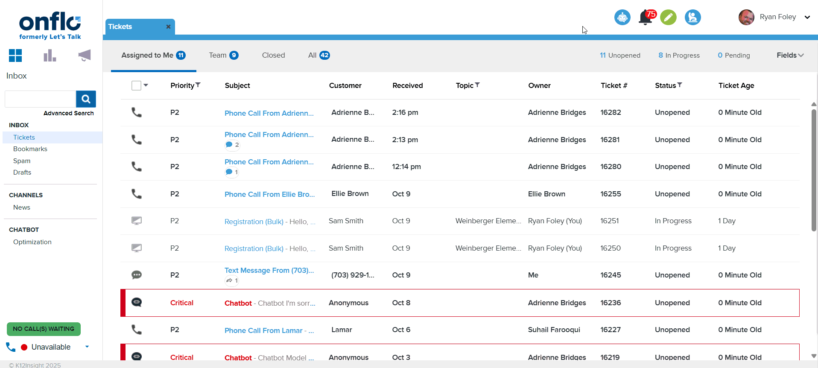Click the ticket list vertical scrollbar
The height and width of the screenshot is (368, 818).
(814, 171)
